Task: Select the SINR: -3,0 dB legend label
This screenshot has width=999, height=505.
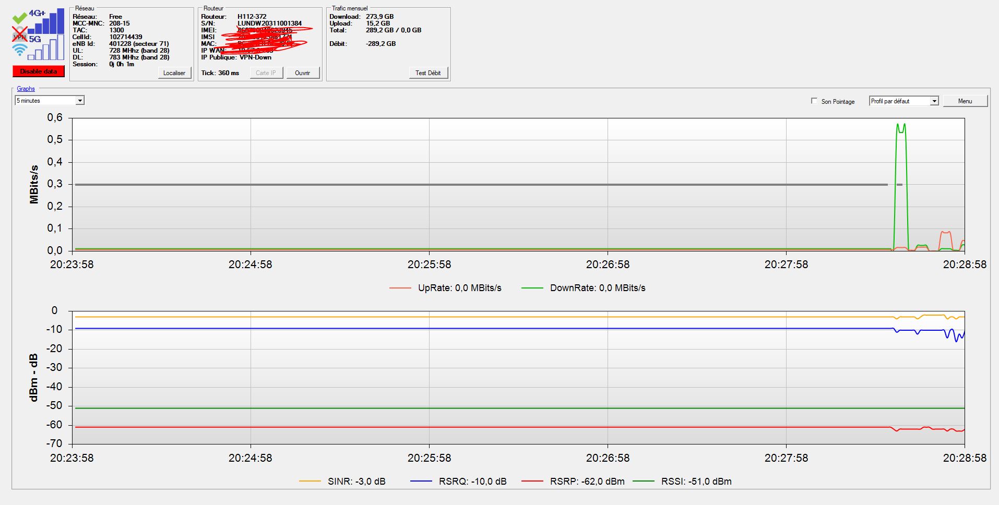Action: (x=356, y=482)
